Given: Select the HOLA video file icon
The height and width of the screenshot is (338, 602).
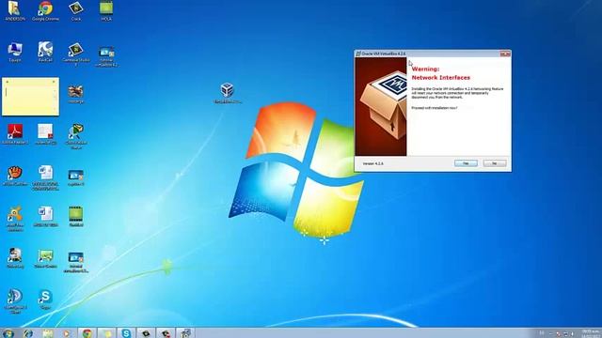Looking at the screenshot, I should 106,10.
